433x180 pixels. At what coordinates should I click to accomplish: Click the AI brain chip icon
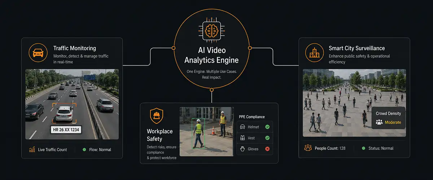click(211, 31)
